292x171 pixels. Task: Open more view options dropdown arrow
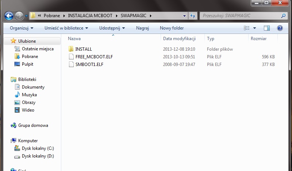pyautogui.click(x=254, y=28)
